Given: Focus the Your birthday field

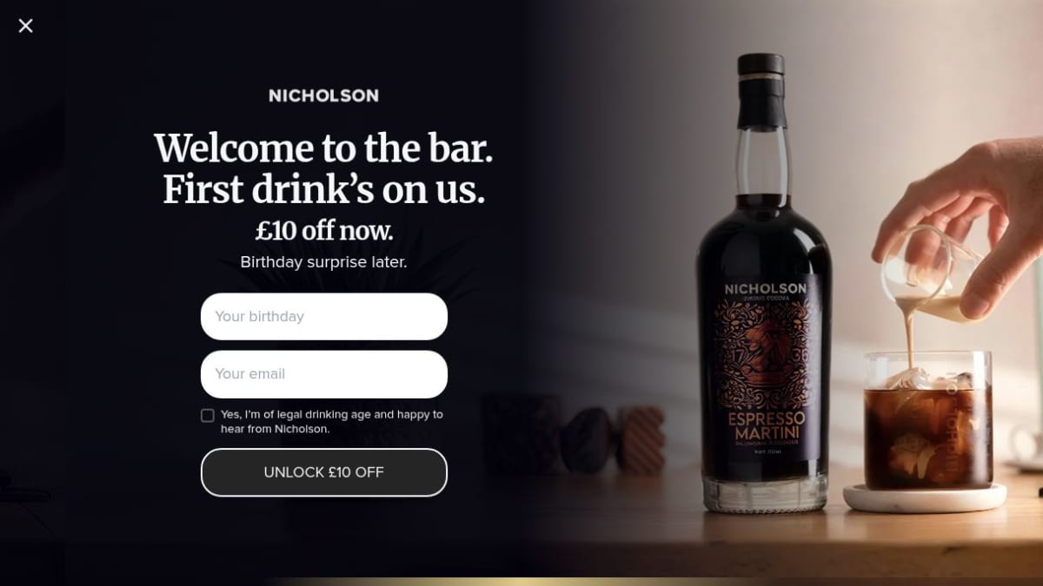Looking at the screenshot, I should [324, 316].
